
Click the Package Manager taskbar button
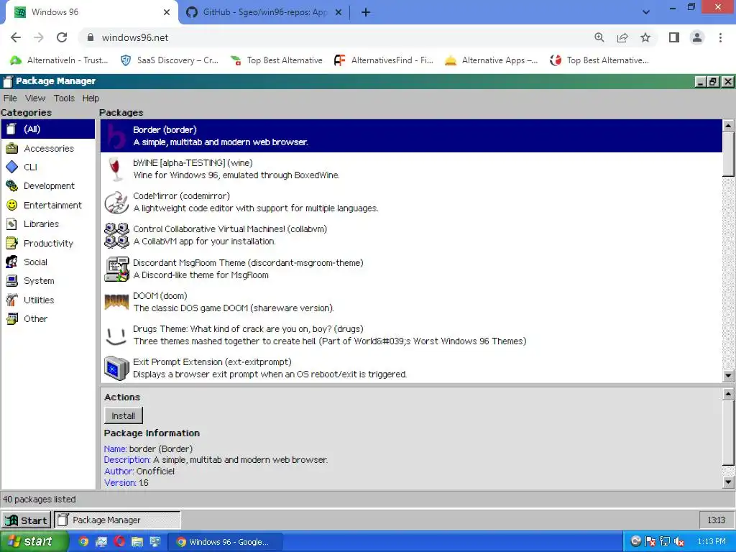pos(117,520)
